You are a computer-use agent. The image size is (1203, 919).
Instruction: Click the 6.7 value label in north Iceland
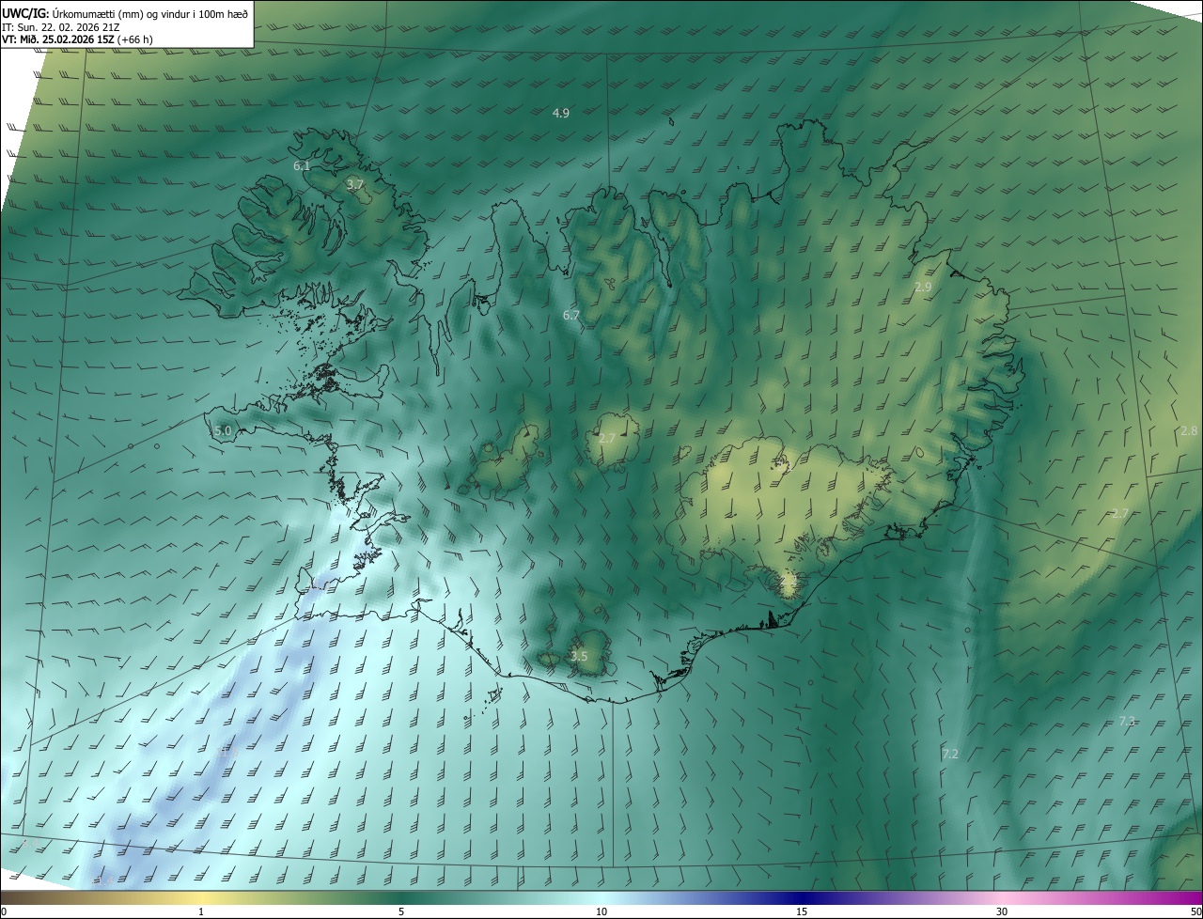tap(571, 316)
